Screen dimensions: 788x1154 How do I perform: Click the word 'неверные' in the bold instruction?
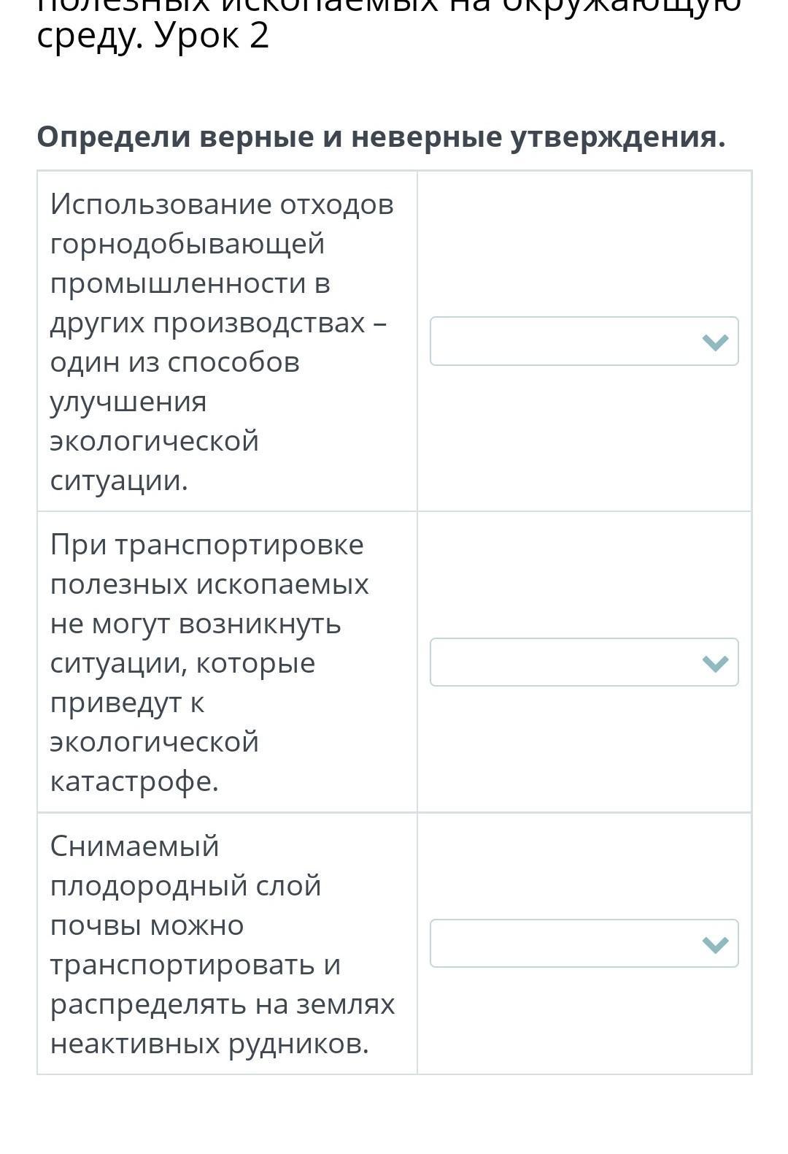(426, 137)
